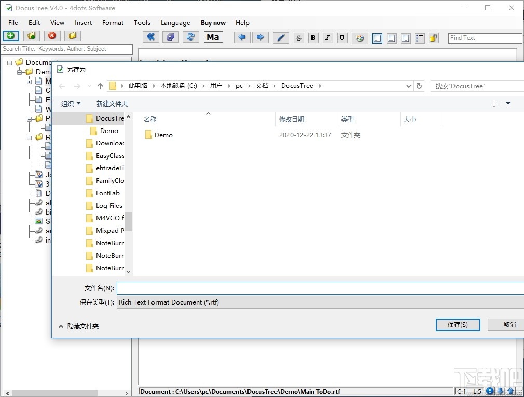Collapse the R folder tree node

[x=30, y=138]
